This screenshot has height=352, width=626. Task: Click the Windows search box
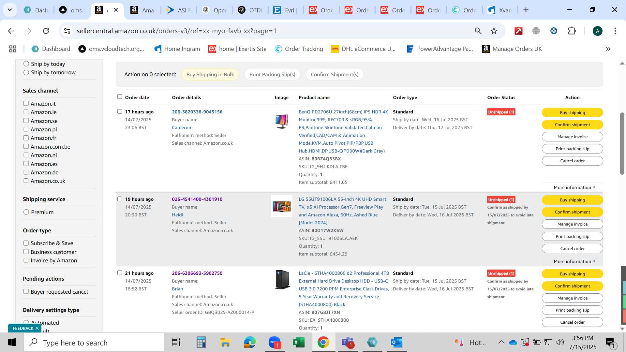94,343
